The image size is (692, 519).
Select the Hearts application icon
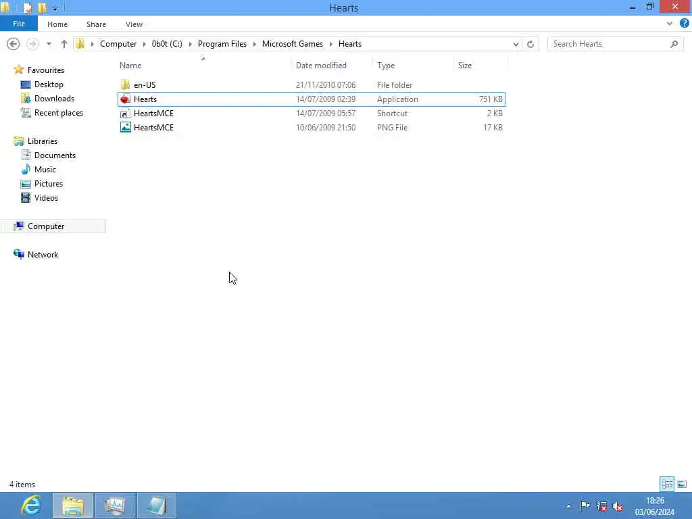coord(125,99)
